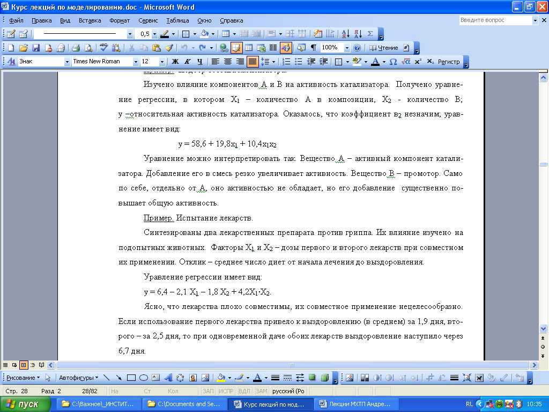Image resolution: width=549 pixels, height=412 pixels.
Task: Open the Правка menu
Action: tap(42, 21)
